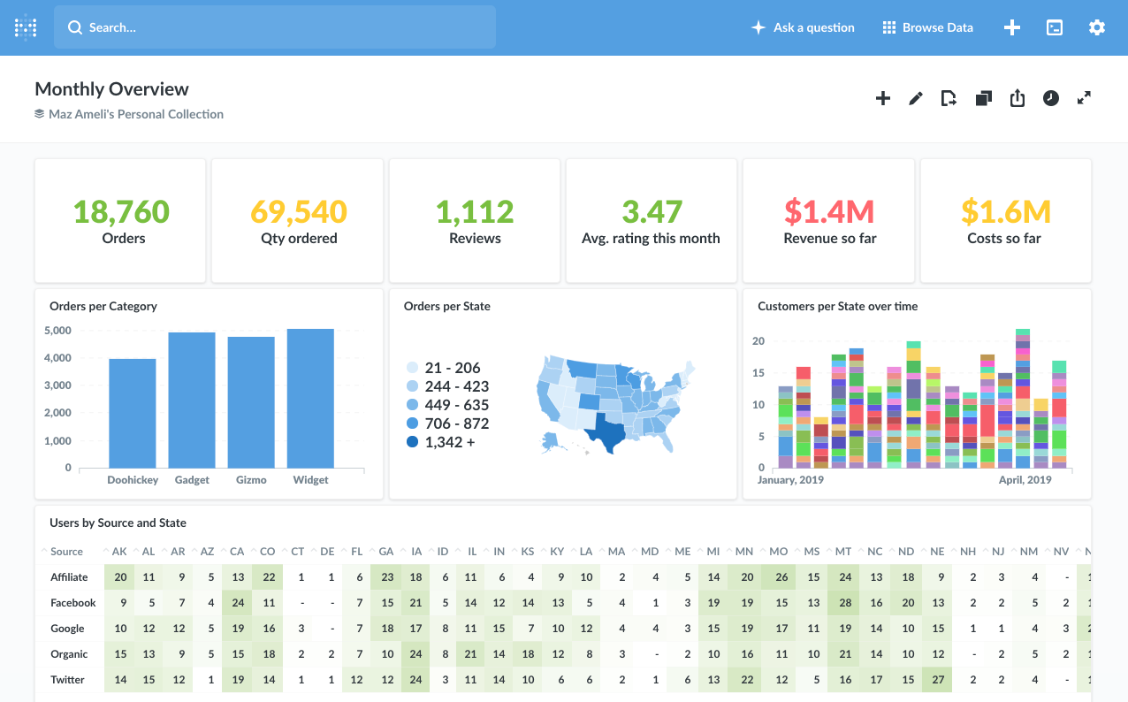
Task: Click the 27 cell in Twitter row
Action: coord(938,680)
